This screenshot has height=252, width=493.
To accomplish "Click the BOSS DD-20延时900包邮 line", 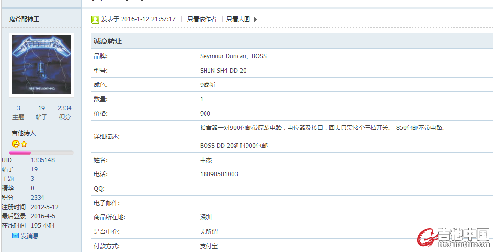I will [x=234, y=146].
